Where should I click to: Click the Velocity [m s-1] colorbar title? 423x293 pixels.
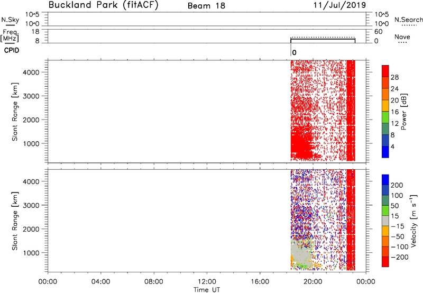pos(413,221)
